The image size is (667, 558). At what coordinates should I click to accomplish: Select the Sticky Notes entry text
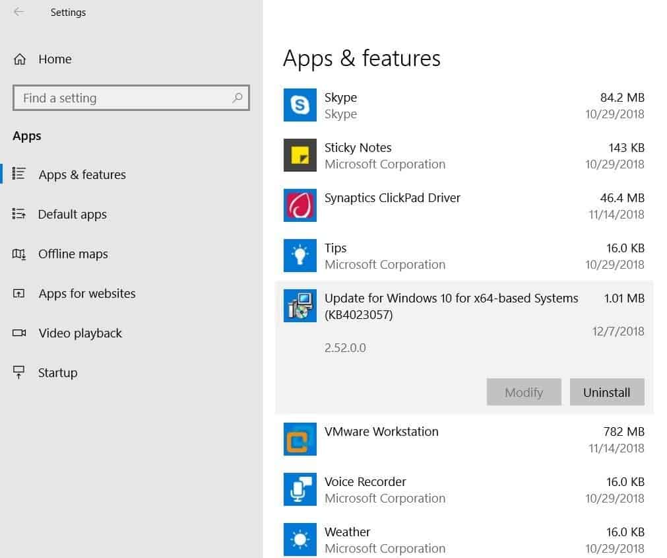[358, 148]
